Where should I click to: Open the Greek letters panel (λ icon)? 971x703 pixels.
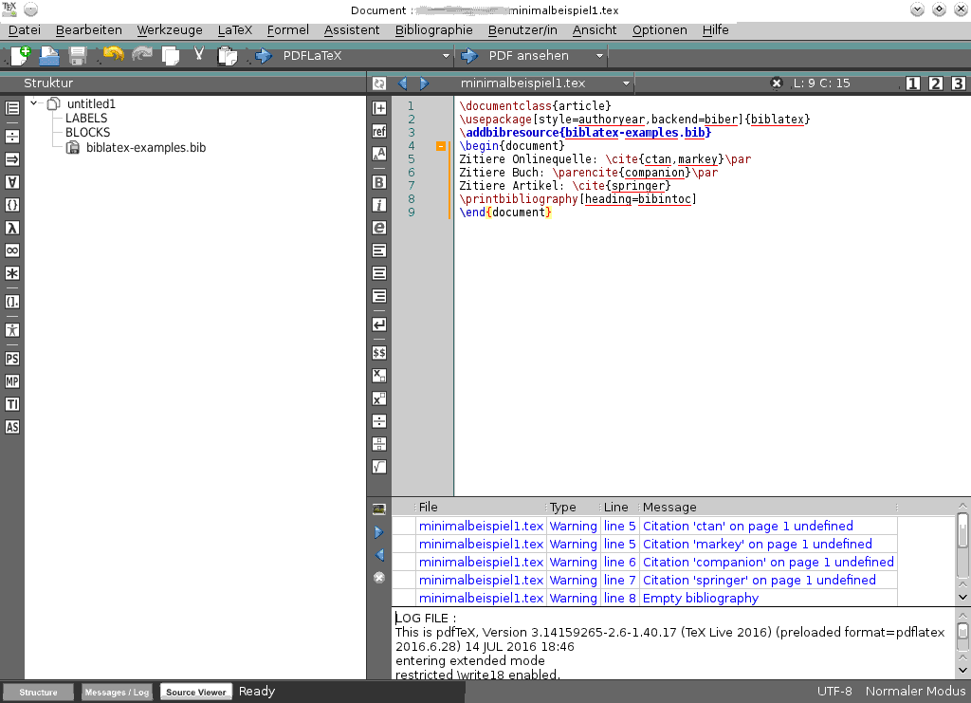click(x=12, y=228)
